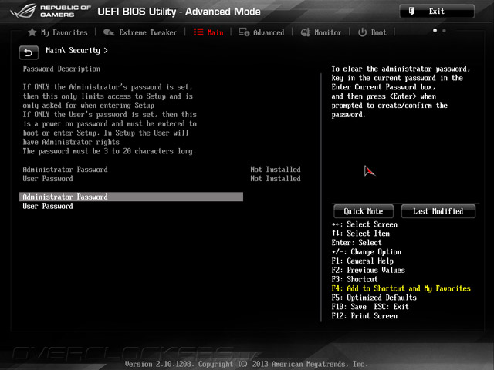Select highlighted Administrator Password option
Screen dimensions: 494x370
[x=131, y=197]
